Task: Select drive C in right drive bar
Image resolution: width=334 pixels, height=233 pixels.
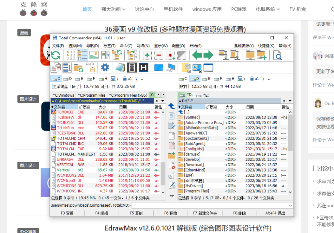Action: [x=183, y=79]
